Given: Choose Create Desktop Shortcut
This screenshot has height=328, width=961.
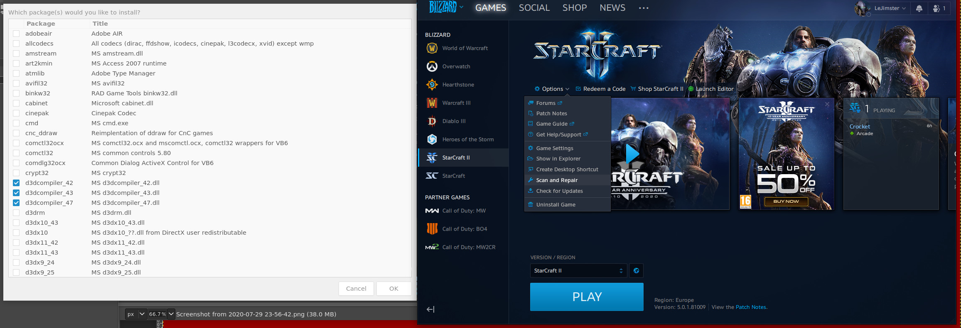Looking at the screenshot, I should 567,169.
